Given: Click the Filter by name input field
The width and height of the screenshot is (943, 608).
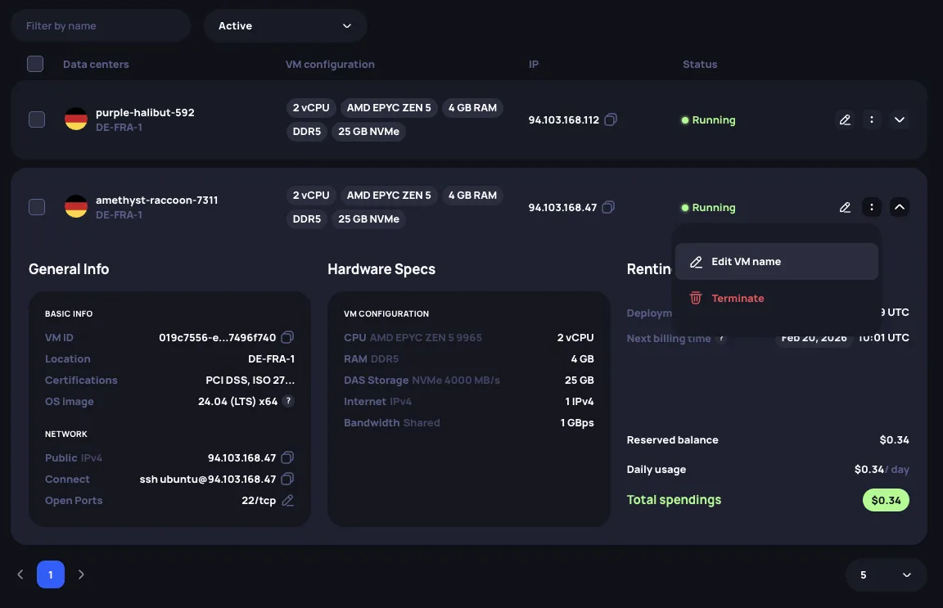Looking at the screenshot, I should 100,25.
